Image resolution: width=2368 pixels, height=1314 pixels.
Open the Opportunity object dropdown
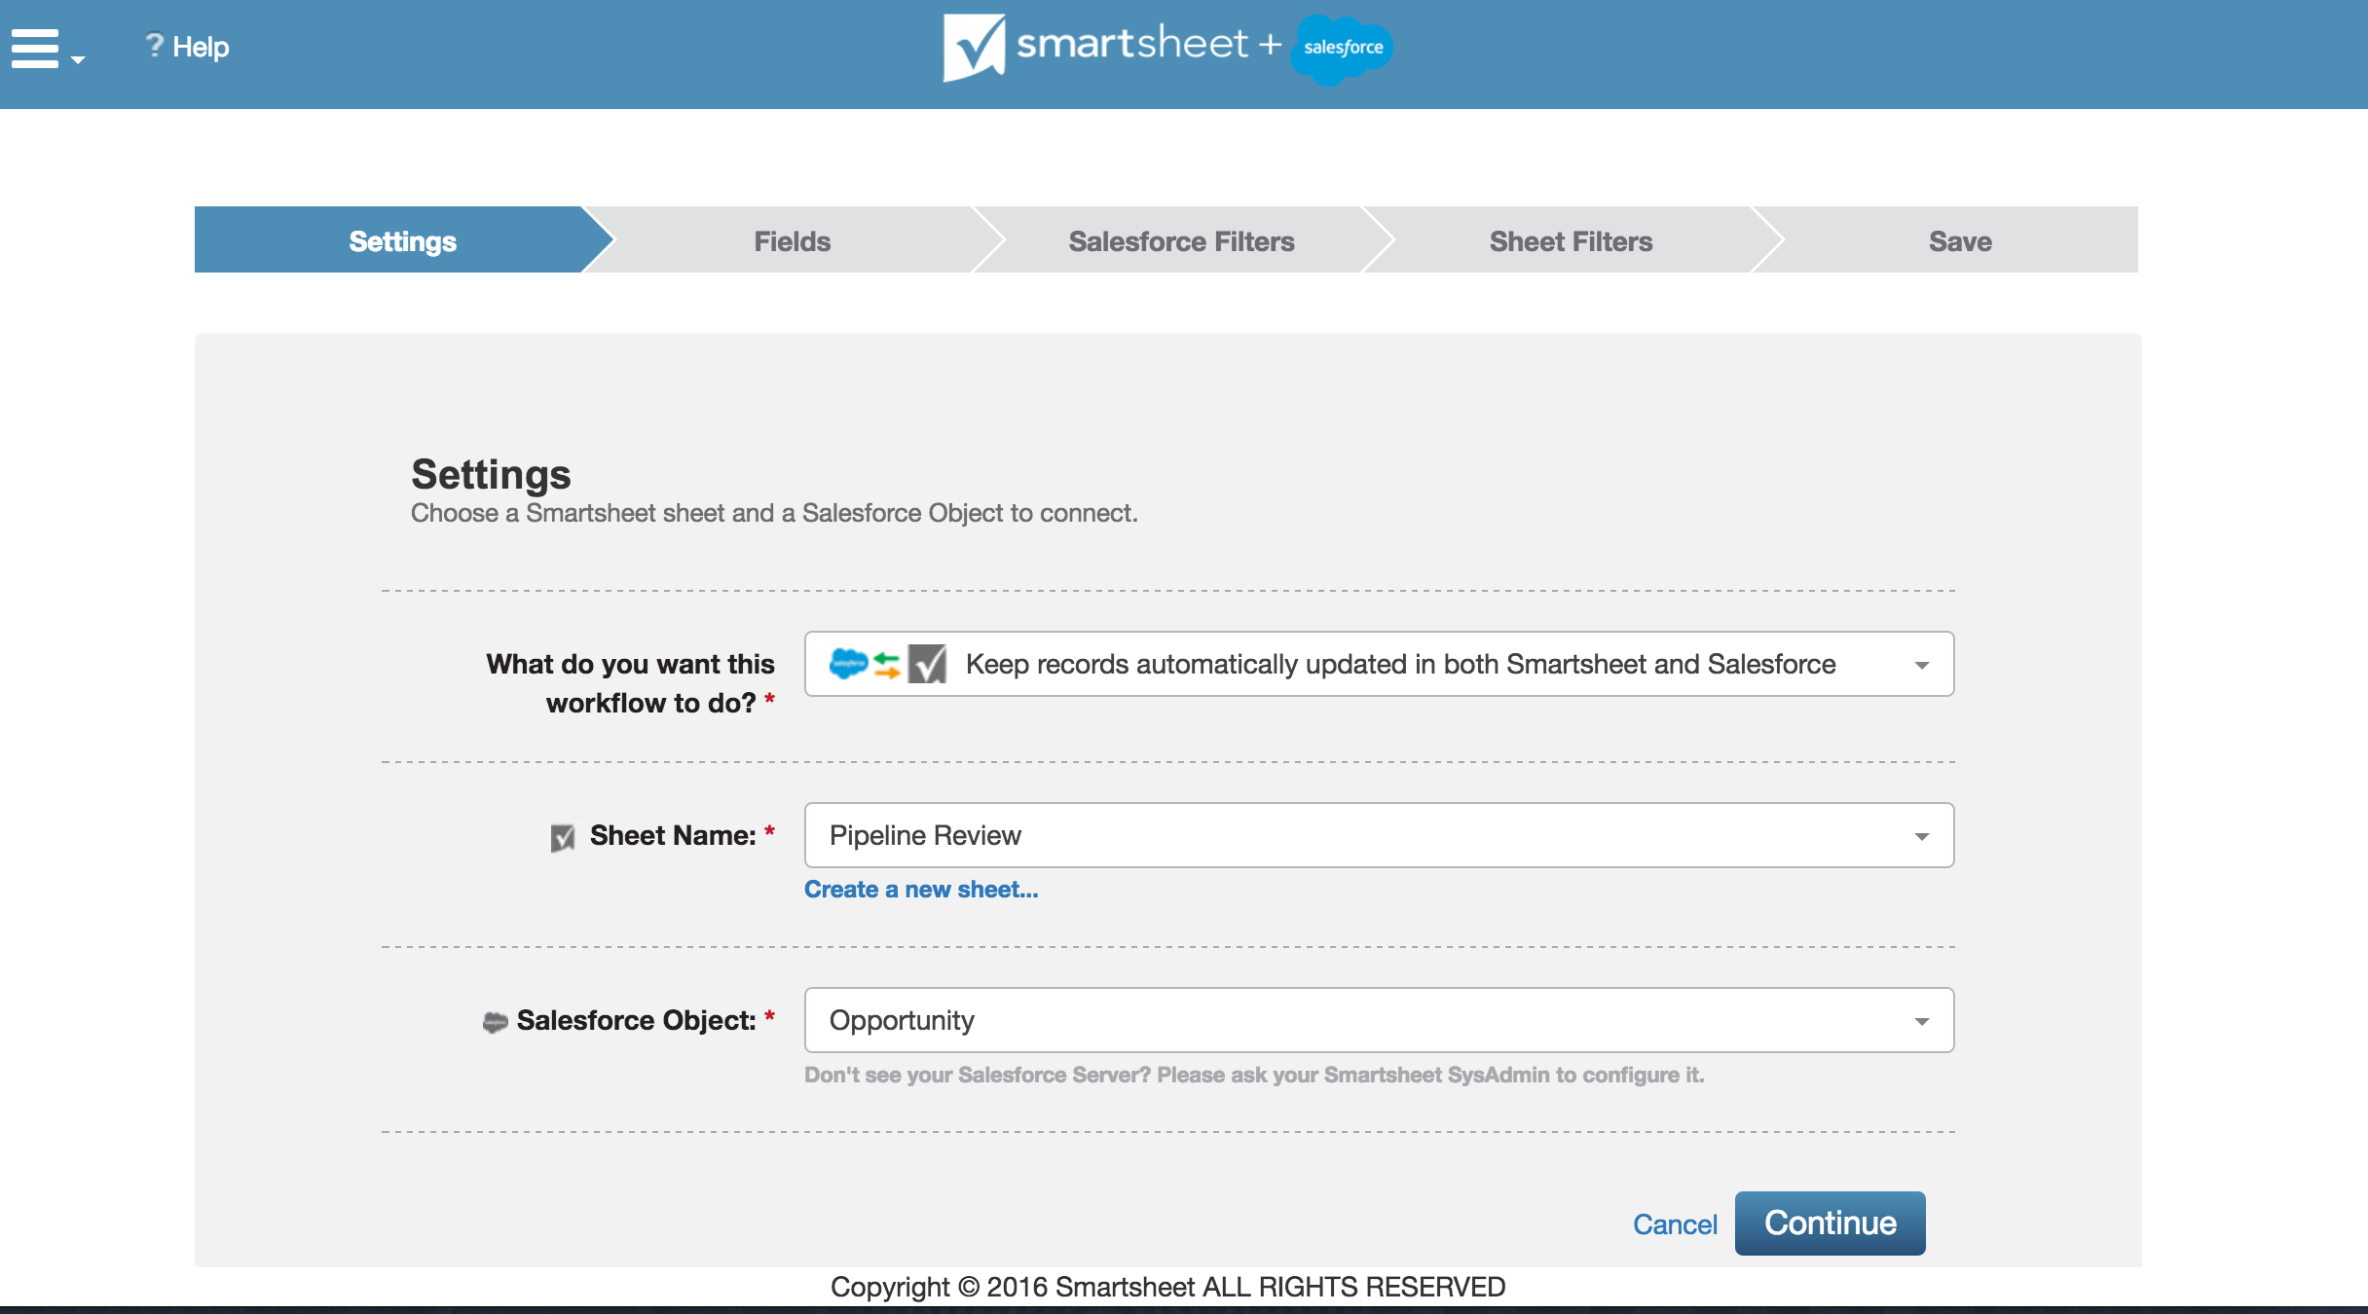(1921, 1021)
